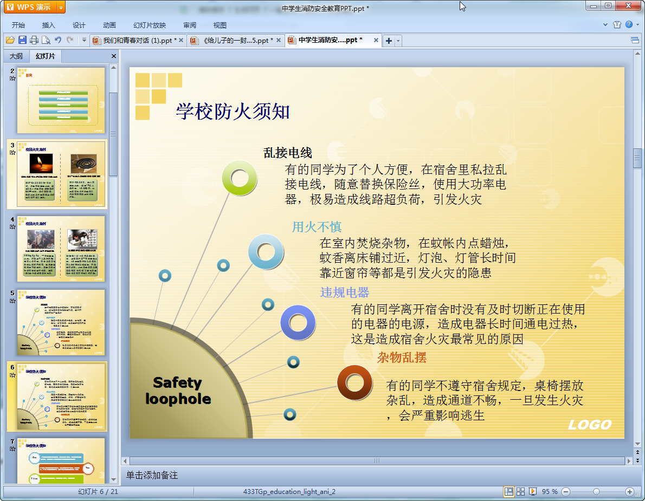The width and height of the screenshot is (645, 501).
Task: Adjust the zoom slider handle
Action: 596,492
